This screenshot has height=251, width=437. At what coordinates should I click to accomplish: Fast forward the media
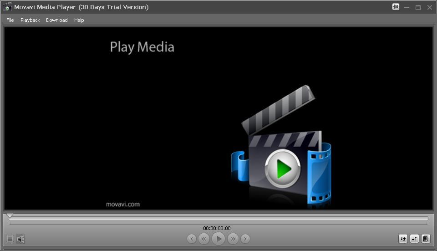233,239
